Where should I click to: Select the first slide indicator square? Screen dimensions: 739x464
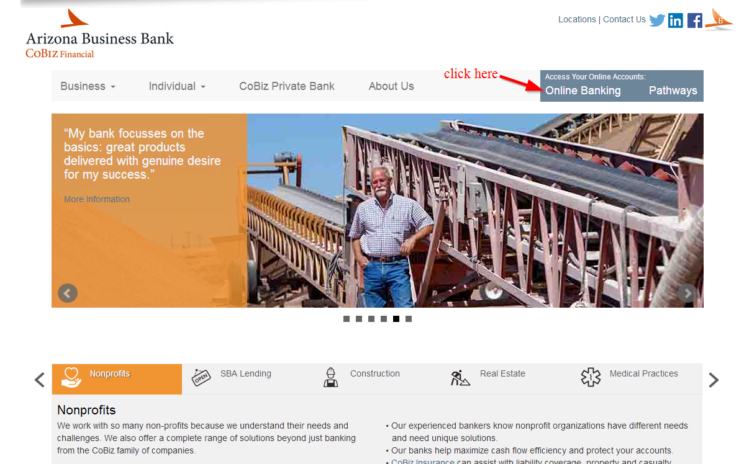click(x=347, y=319)
